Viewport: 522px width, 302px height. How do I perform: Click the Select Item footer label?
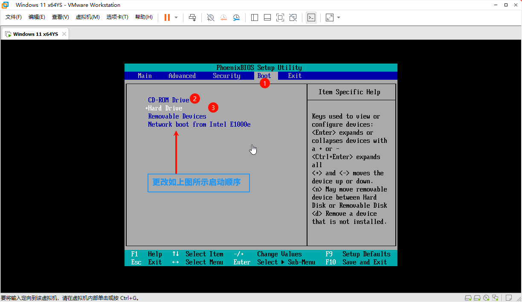204,254
